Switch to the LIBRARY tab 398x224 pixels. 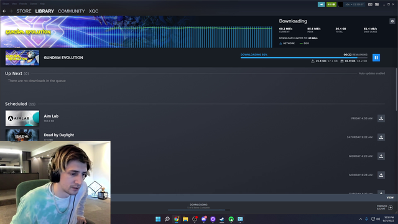click(45, 11)
